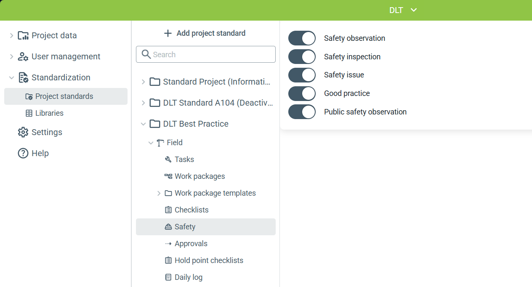Click the Safety hard hat icon
The height and width of the screenshot is (287, 532).
pos(168,227)
